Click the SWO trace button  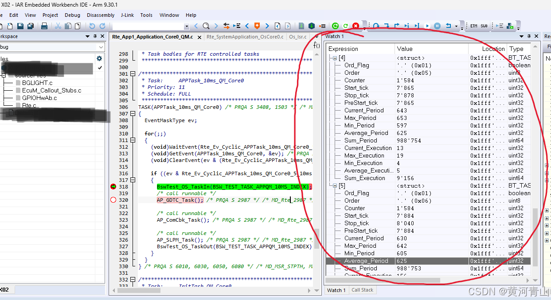[484, 26]
